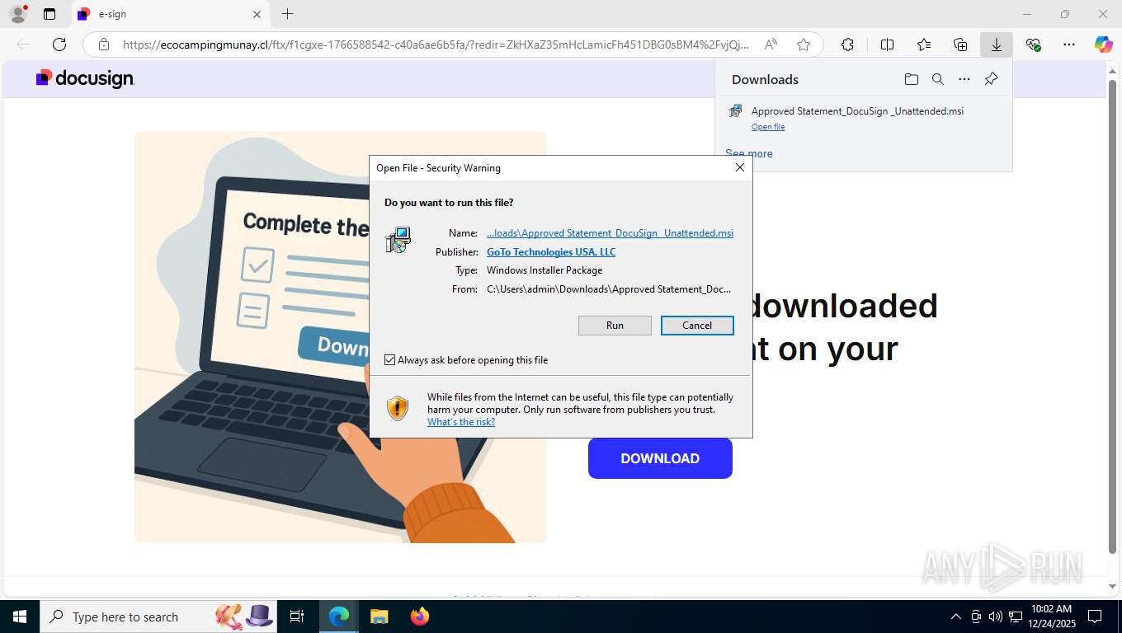
Task: Close the e-sign browser tab
Action: coord(257,14)
